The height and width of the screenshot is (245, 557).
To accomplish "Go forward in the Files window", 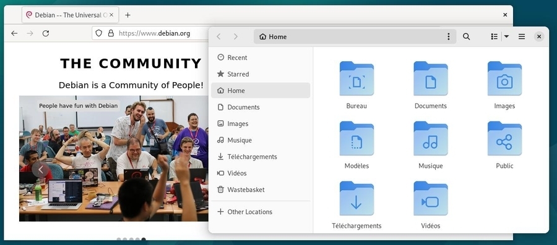I will (236, 36).
